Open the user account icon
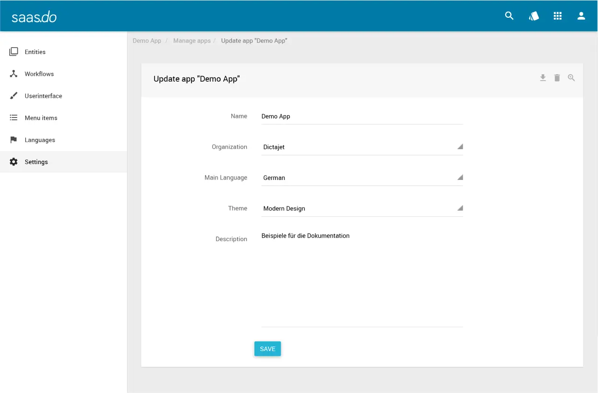The width and height of the screenshot is (598, 393). pos(581,16)
